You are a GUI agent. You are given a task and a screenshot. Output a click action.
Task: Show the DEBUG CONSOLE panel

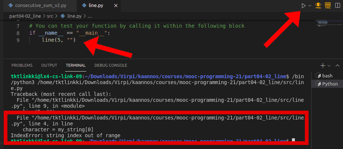(111, 65)
